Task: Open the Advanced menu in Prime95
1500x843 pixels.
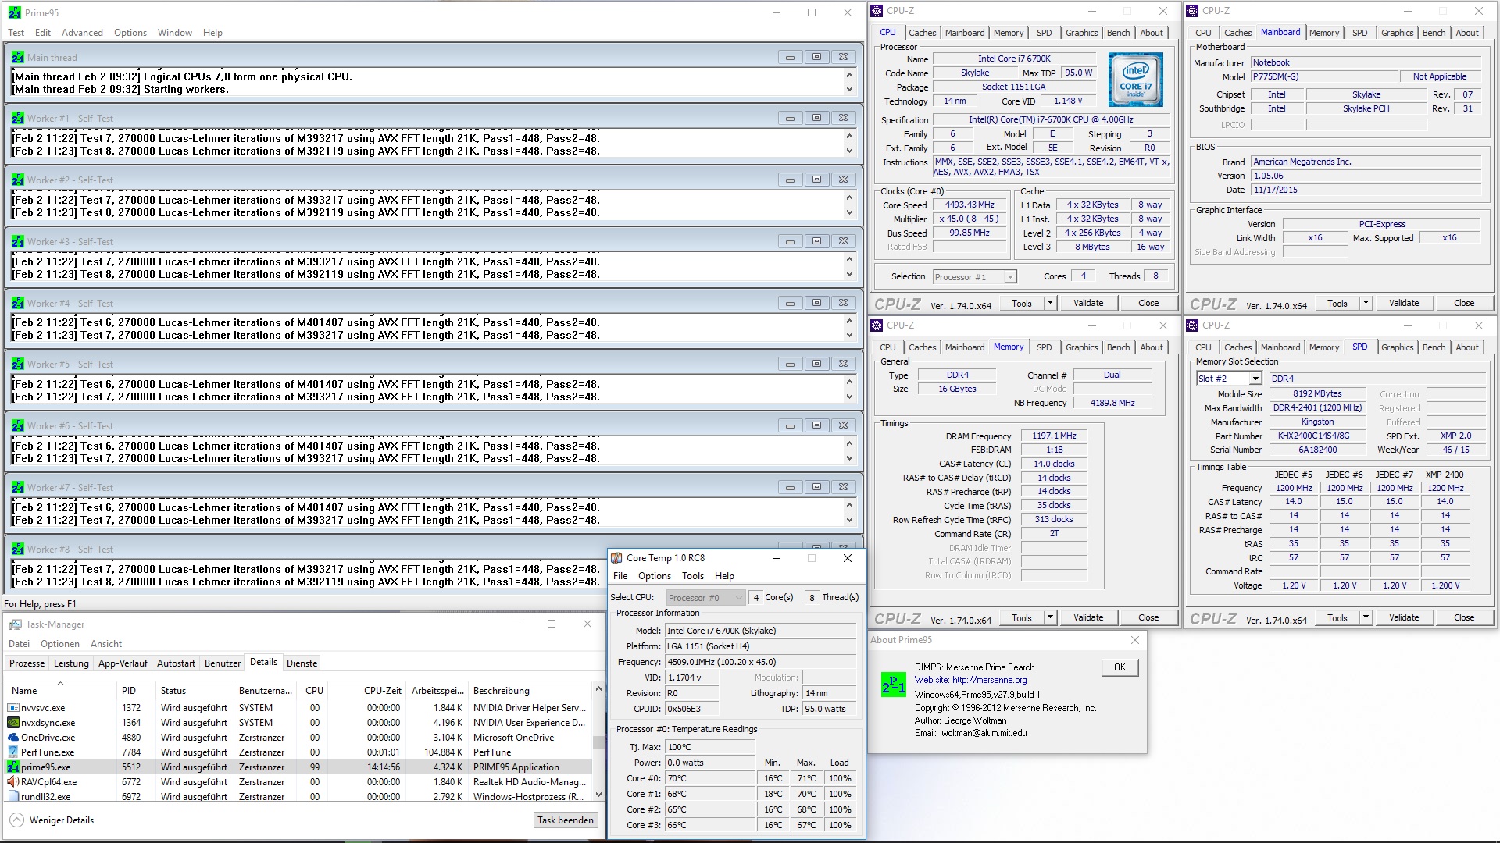Action: tap(82, 33)
